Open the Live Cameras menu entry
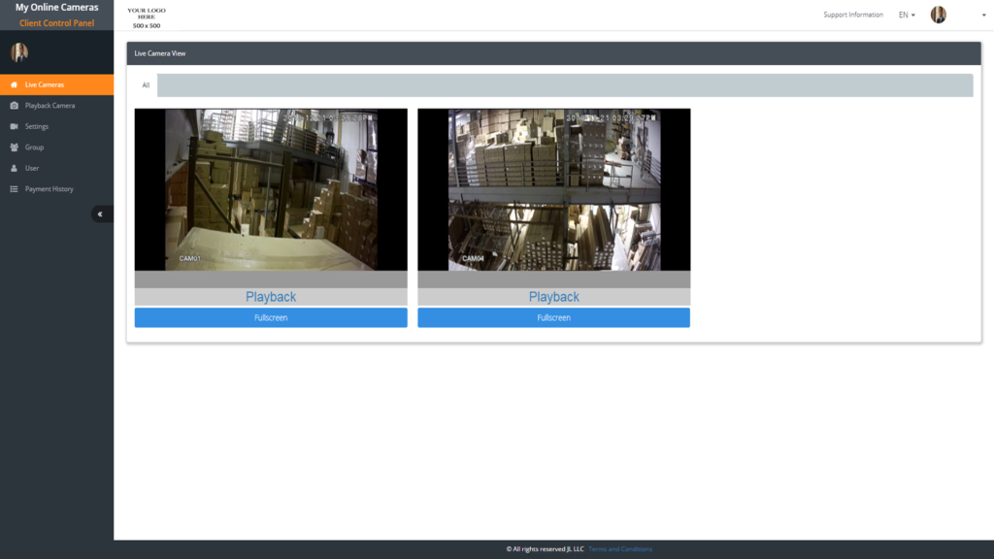994x559 pixels. pyautogui.click(x=47, y=84)
